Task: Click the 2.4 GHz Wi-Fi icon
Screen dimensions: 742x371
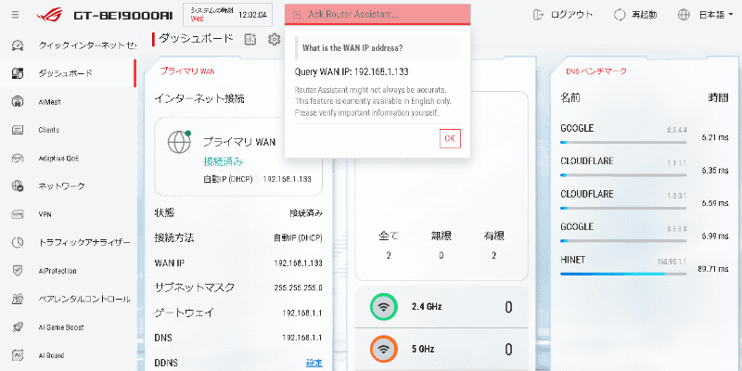Action: [x=384, y=307]
